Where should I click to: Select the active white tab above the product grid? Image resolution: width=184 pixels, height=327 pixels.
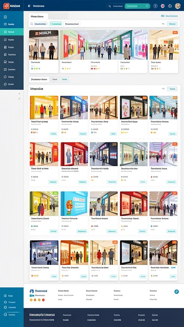pos(39,80)
